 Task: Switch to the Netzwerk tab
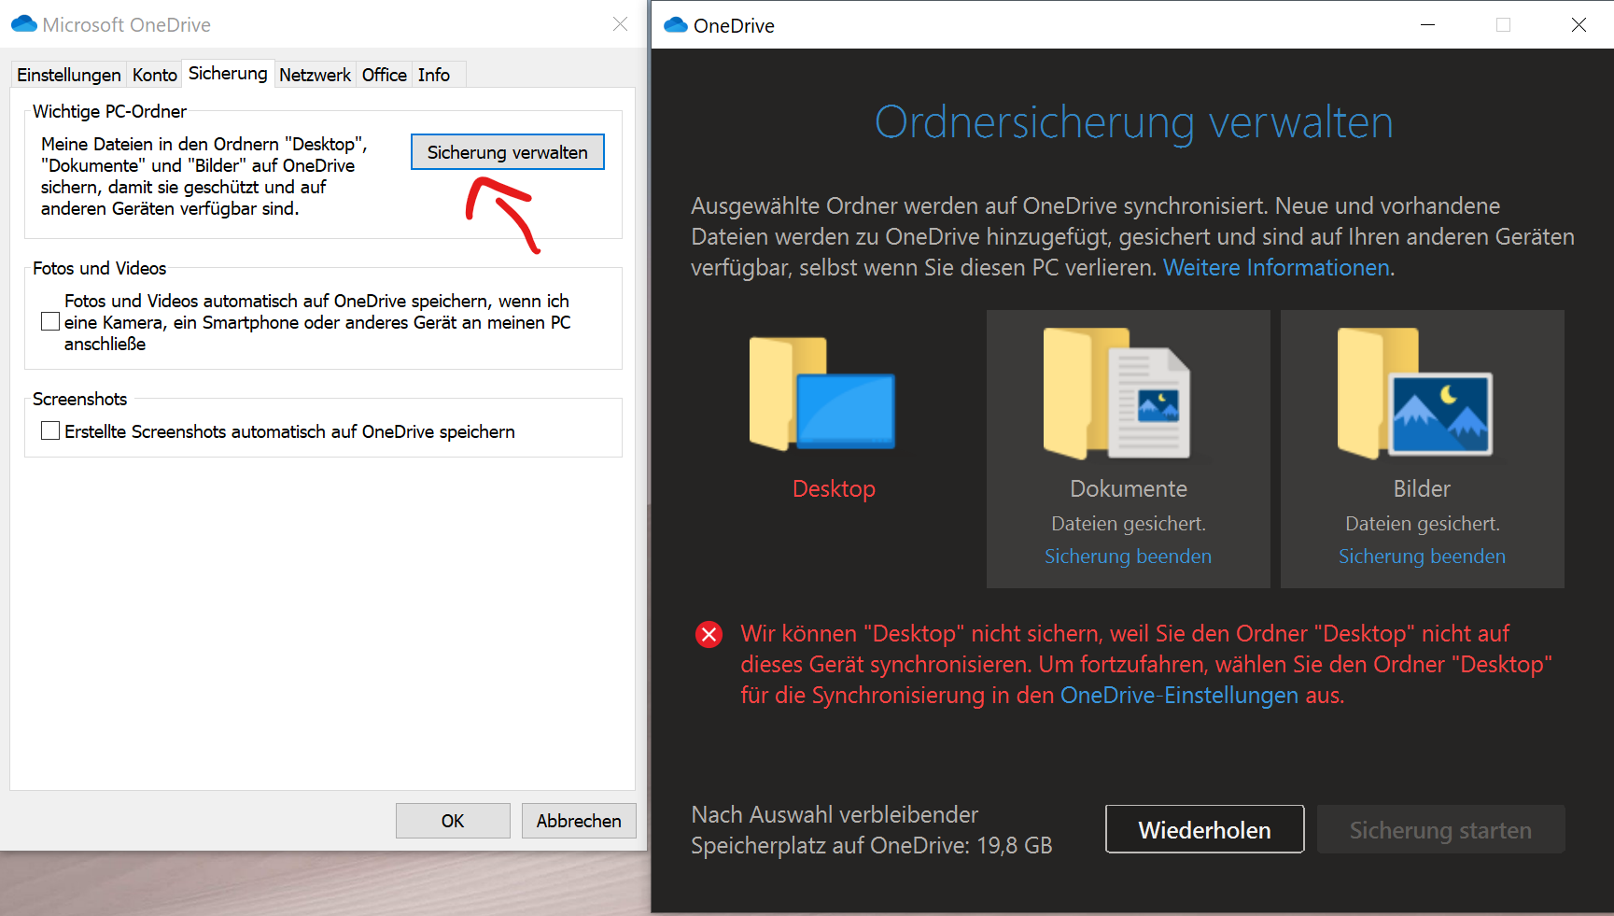315,75
